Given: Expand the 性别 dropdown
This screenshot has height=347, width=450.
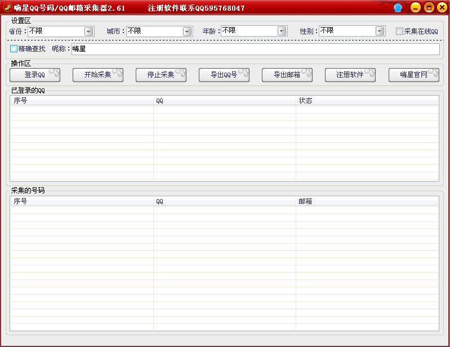Looking at the screenshot, I should point(380,31).
